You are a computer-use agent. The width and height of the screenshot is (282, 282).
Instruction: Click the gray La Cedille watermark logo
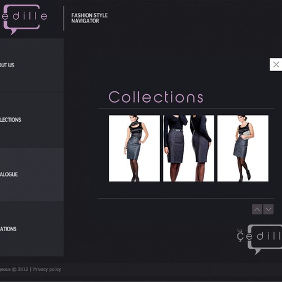point(259,239)
